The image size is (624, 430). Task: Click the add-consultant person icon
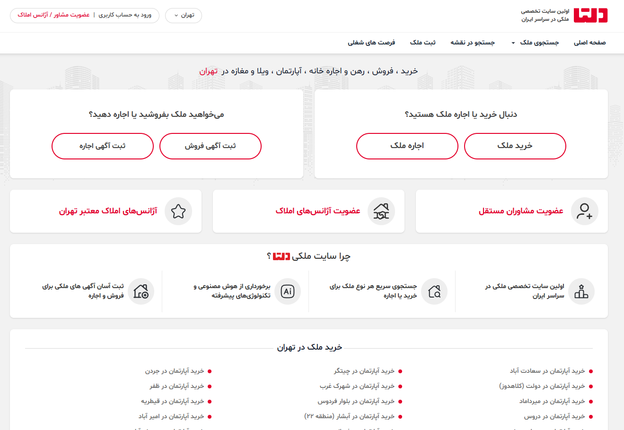[x=584, y=211]
